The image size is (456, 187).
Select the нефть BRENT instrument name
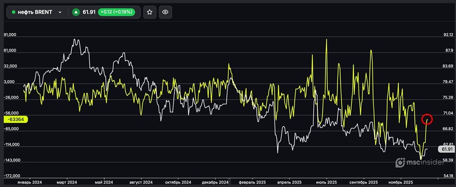coord(35,12)
